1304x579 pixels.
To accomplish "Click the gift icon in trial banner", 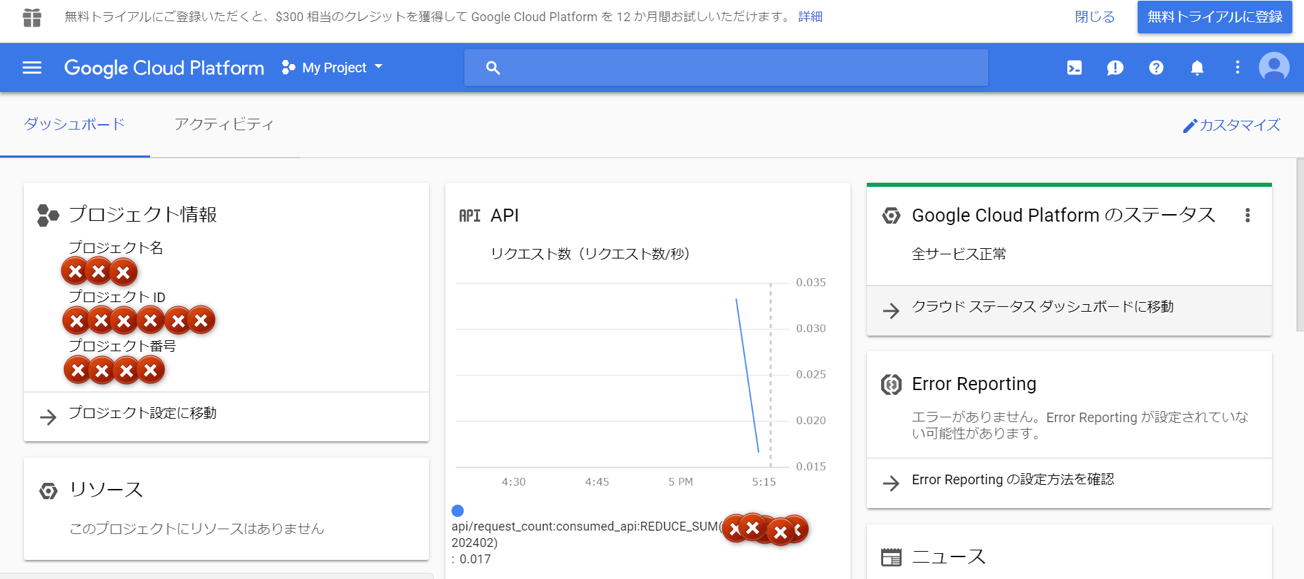I will tap(32, 18).
